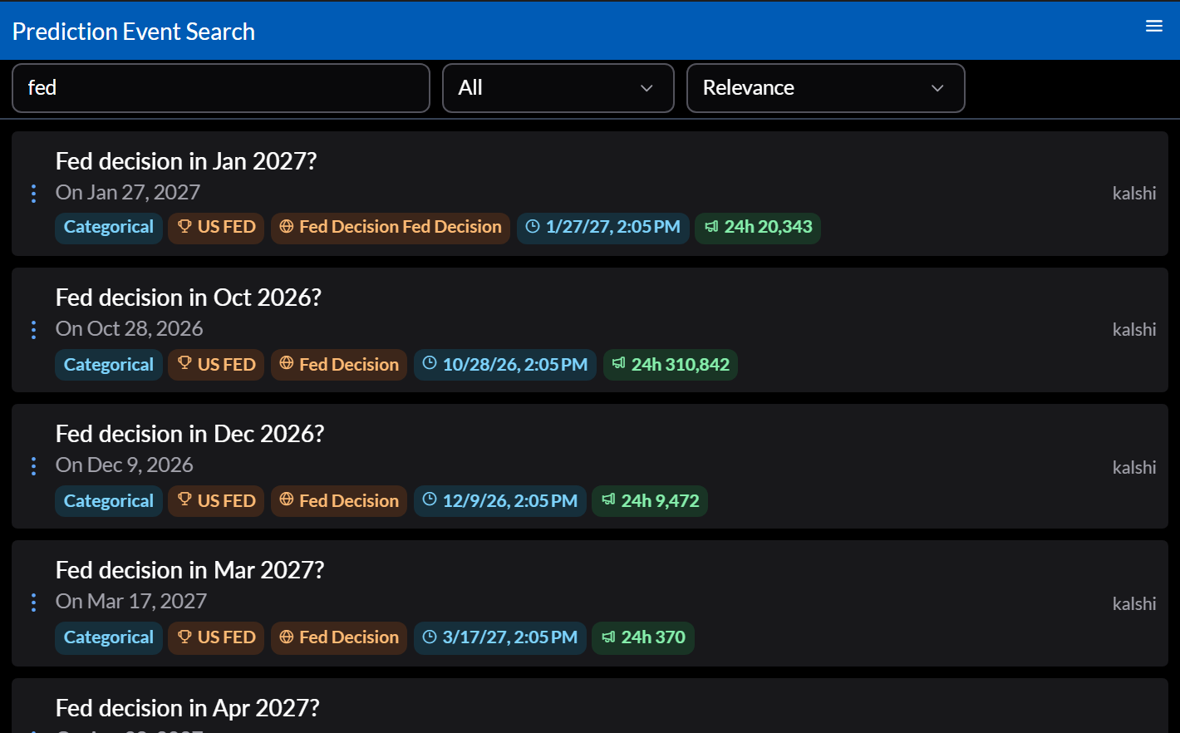Open the 'Fed decision in Apr 2027?' event
Image resolution: width=1180 pixels, height=733 pixels.
(x=188, y=708)
